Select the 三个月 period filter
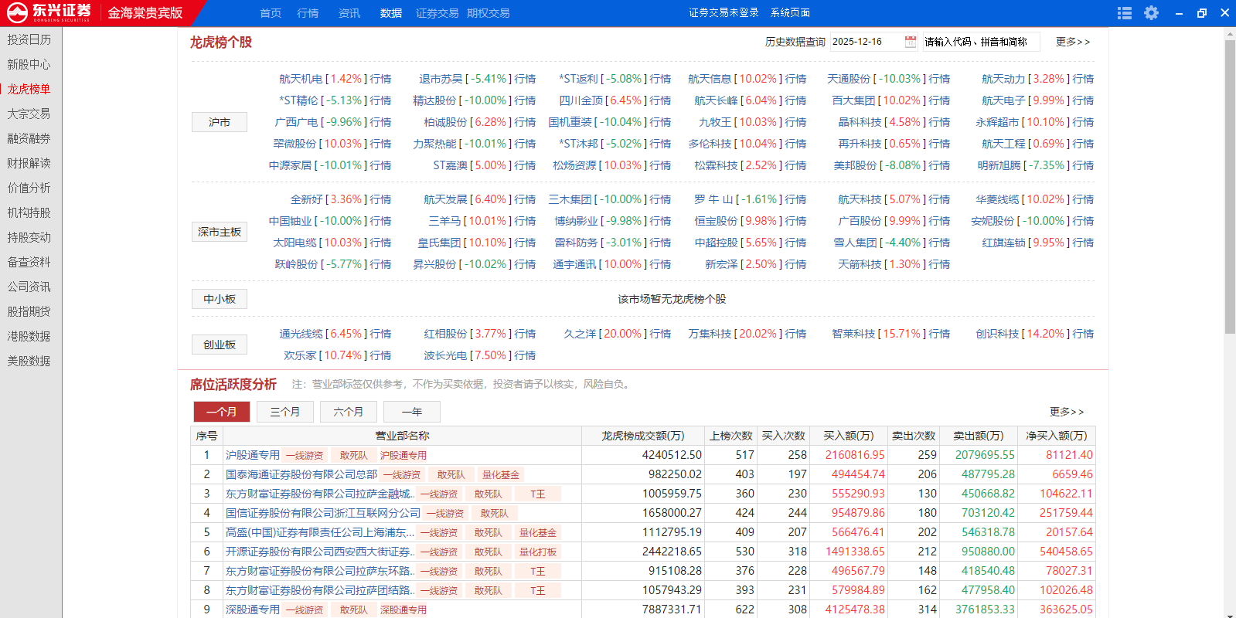Screen dimensions: 1236x618 click(x=285, y=412)
